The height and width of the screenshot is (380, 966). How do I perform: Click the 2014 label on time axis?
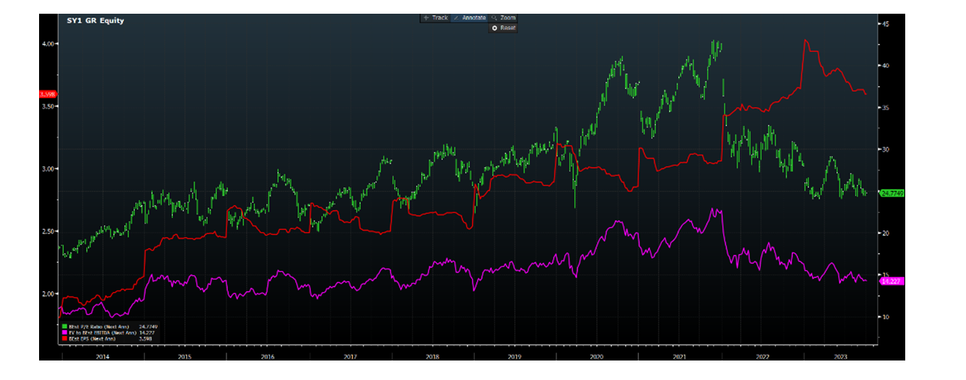coord(102,357)
